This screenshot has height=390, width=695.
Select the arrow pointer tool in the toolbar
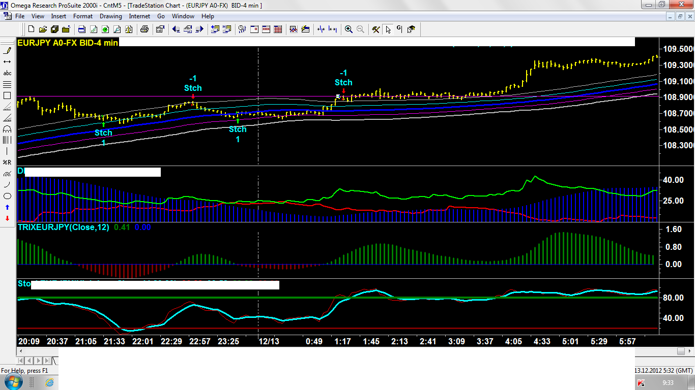click(388, 29)
